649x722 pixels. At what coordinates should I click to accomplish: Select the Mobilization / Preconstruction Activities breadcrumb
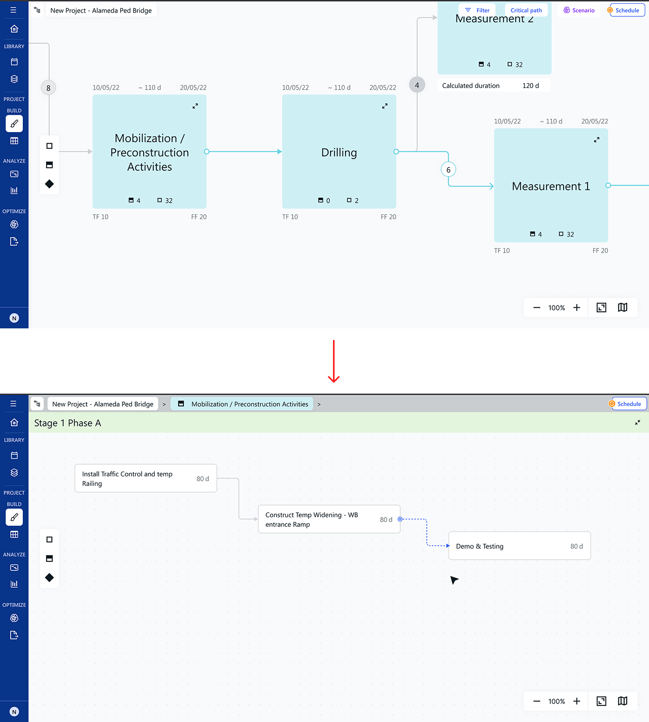click(242, 404)
